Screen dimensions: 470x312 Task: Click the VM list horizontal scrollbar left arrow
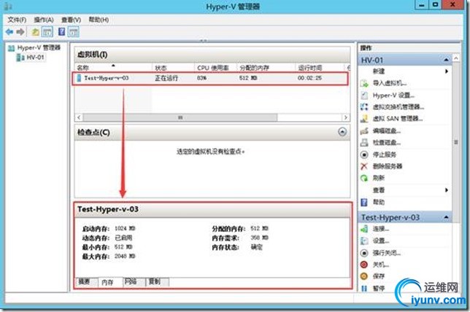click(x=79, y=117)
